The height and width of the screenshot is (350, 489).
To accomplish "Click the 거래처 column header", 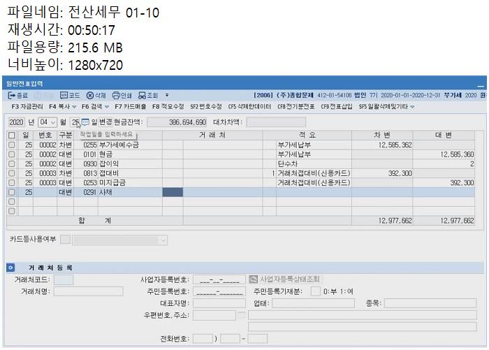I will [x=212, y=135].
